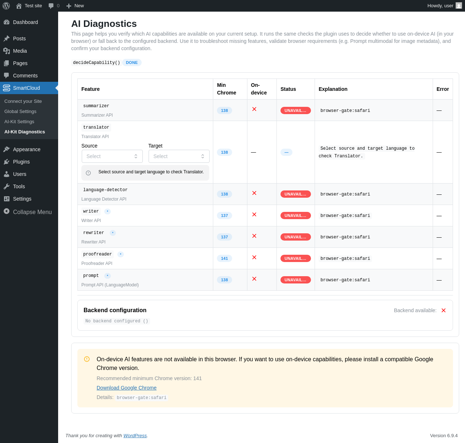The height and width of the screenshot is (443, 465).
Task: Click the WordPress logo icon
Action: point(6,6)
